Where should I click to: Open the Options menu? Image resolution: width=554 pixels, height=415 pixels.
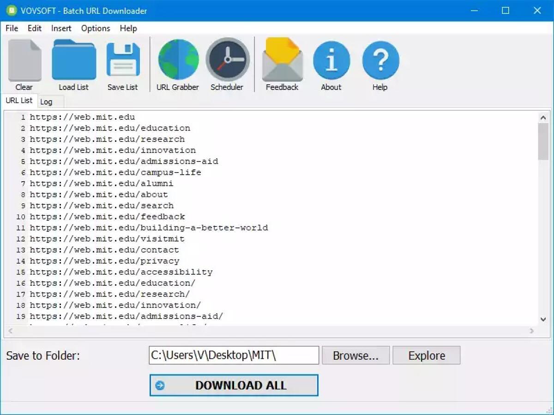(x=95, y=28)
